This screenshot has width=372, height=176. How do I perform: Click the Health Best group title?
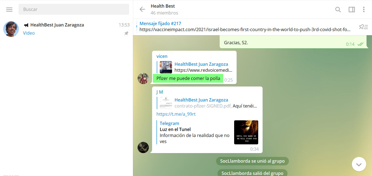tap(163, 6)
